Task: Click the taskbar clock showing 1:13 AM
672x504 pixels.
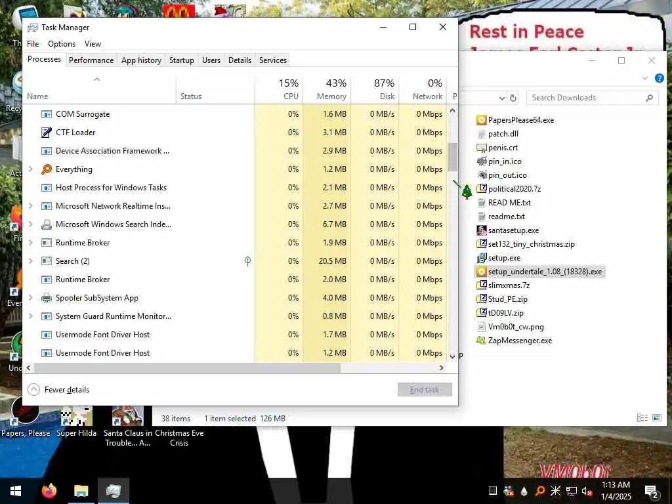Action: [x=616, y=491]
